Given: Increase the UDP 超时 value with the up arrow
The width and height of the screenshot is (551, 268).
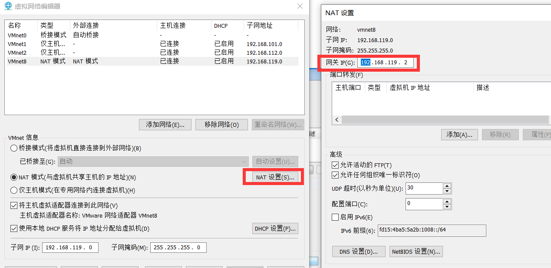Looking at the screenshot, I should [447, 186].
